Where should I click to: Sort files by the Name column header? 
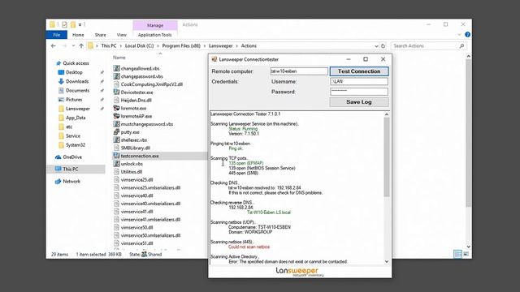(x=119, y=58)
